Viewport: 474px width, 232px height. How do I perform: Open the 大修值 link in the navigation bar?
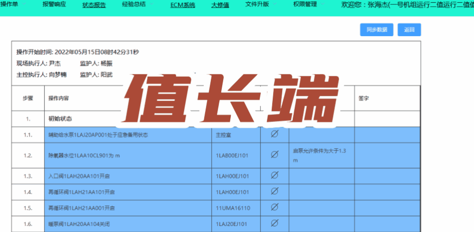(220, 5)
